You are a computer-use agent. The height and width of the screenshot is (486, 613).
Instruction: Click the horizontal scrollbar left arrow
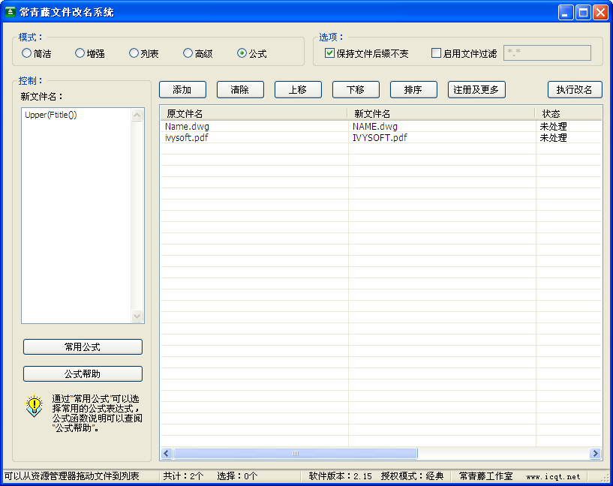pyautogui.click(x=166, y=453)
